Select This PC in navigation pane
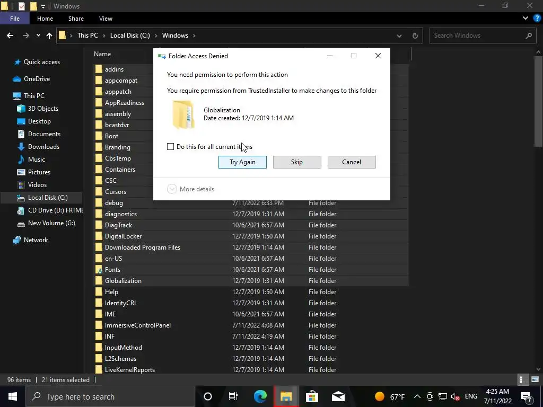Viewport: 543px width, 407px height. (29, 95)
